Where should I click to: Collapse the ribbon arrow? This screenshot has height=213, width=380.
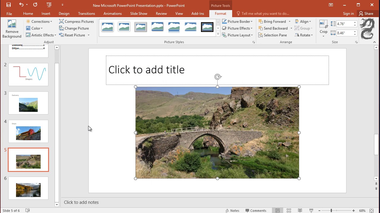click(x=374, y=42)
